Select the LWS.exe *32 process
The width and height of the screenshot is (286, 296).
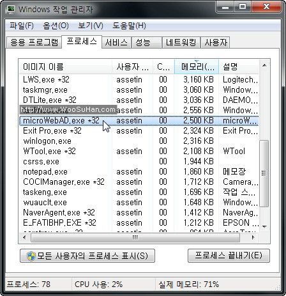click(x=139, y=79)
